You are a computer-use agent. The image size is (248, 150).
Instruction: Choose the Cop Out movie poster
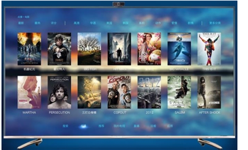pyautogui.click(x=119, y=92)
